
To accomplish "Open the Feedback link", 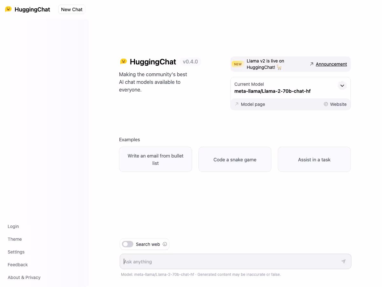I will coord(18,265).
